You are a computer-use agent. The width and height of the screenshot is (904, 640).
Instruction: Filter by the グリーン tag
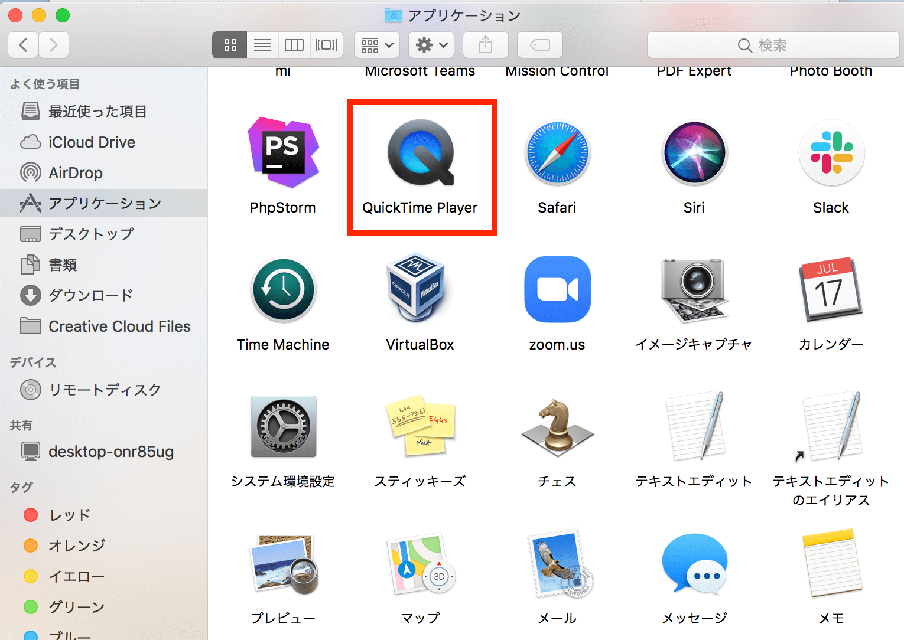click(103, 607)
